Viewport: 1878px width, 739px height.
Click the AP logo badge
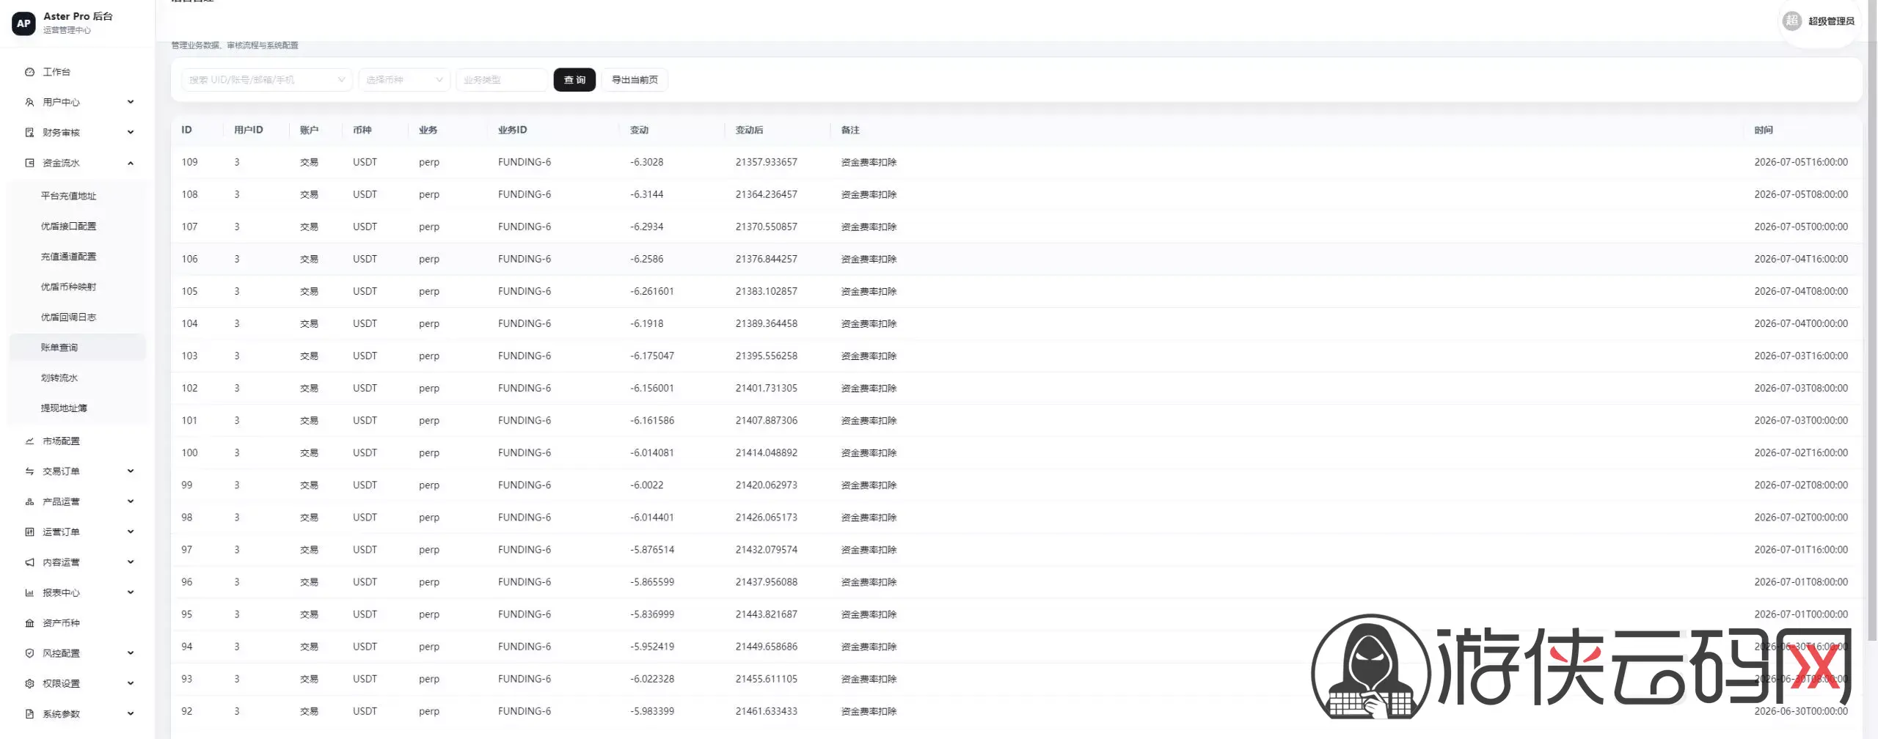(23, 23)
